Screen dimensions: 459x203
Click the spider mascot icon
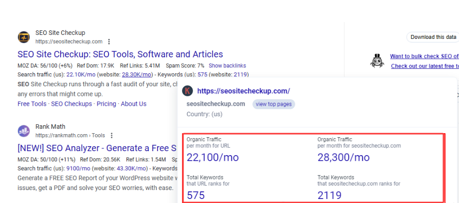(x=377, y=61)
